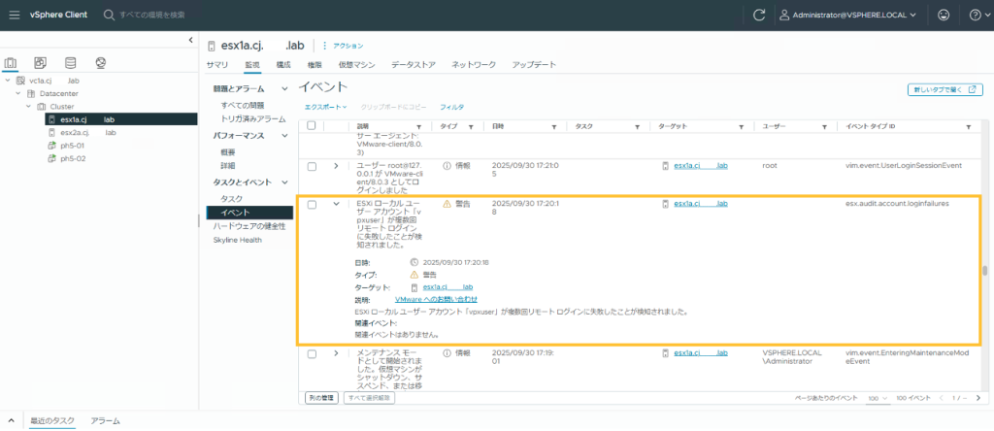Collapse the expanded login failure event row
Image resolution: width=994 pixels, height=431 pixels.
click(x=336, y=205)
